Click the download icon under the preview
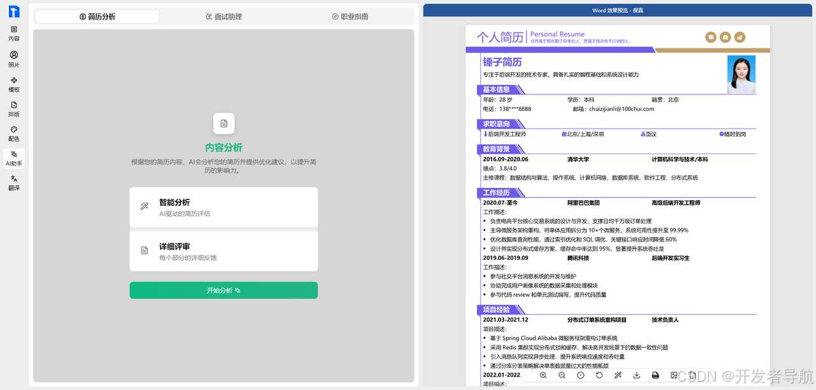Viewport: 816px width, 390px height. coord(636,375)
